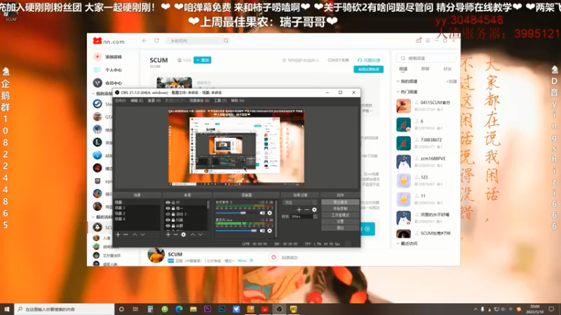The width and height of the screenshot is (561, 315).
Task: Refresh the nn.com window page
Action: coord(156,41)
